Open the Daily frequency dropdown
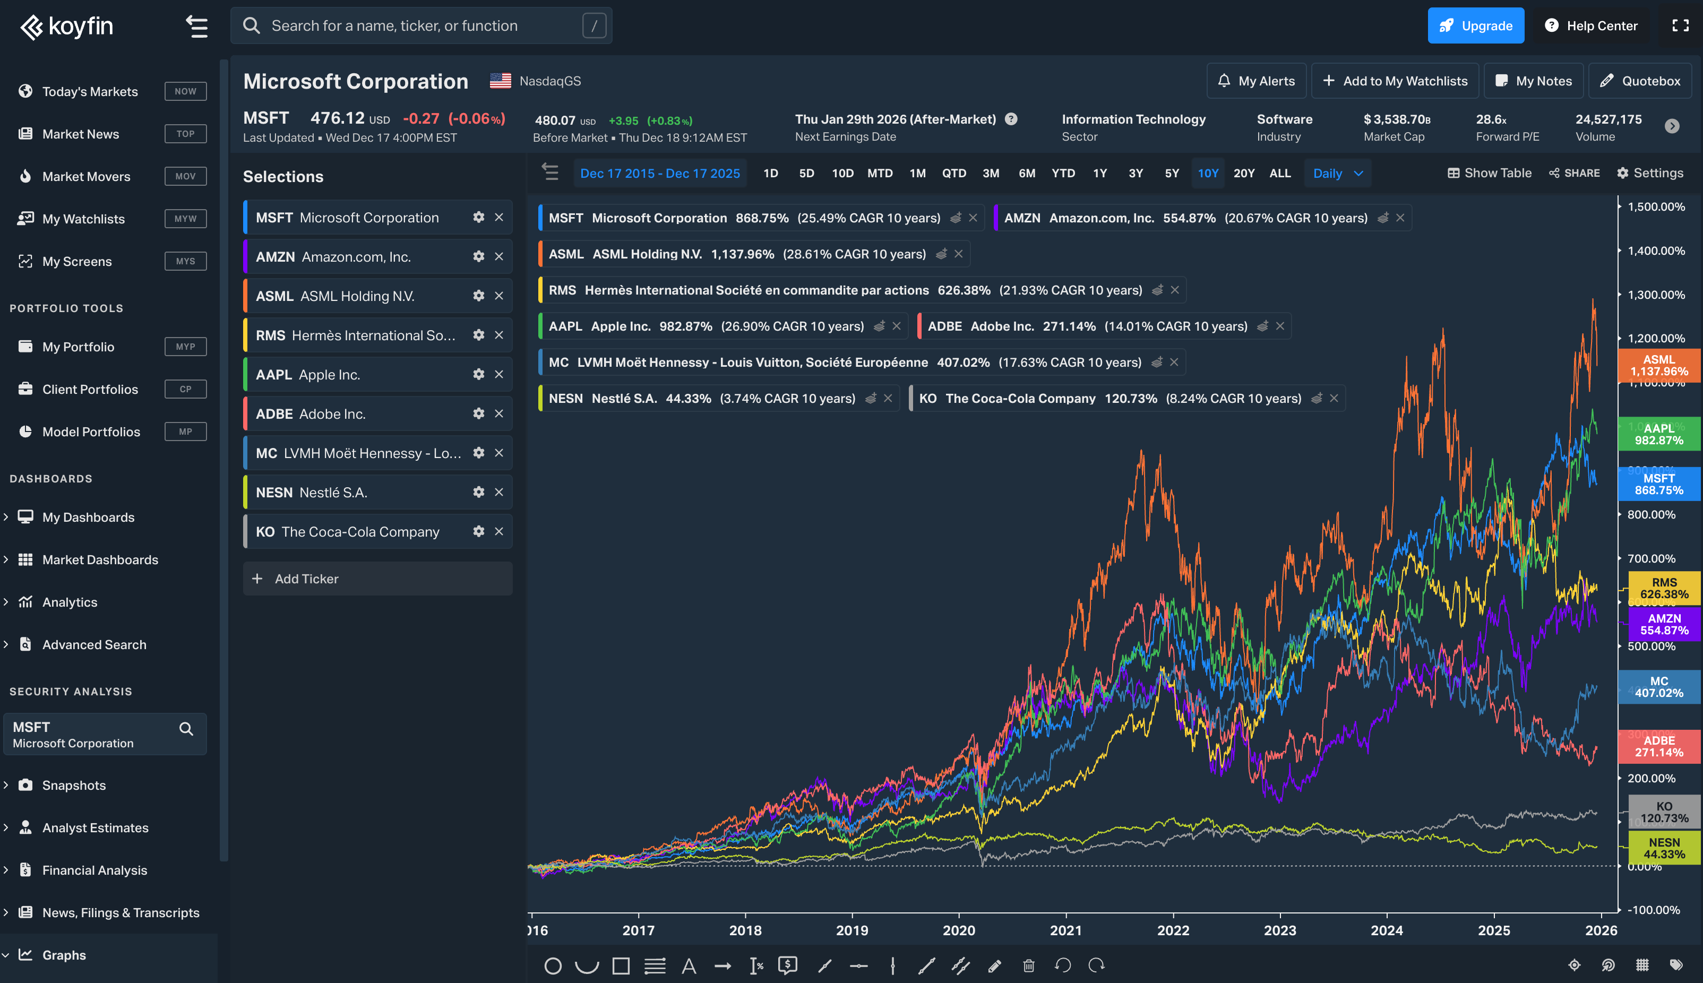1703x983 pixels. coord(1338,174)
